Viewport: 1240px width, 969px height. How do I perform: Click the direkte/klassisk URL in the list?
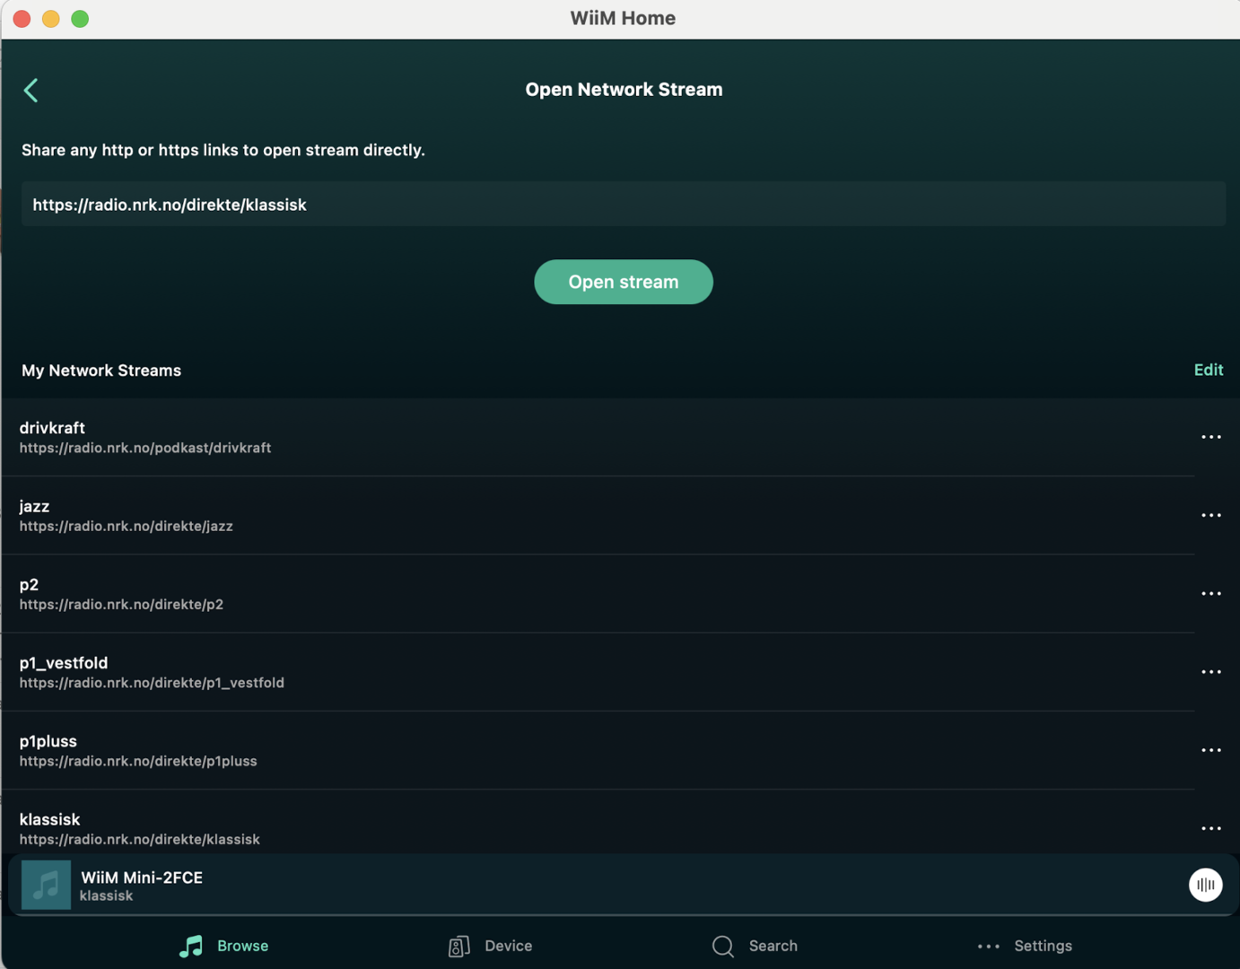pyautogui.click(x=140, y=840)
